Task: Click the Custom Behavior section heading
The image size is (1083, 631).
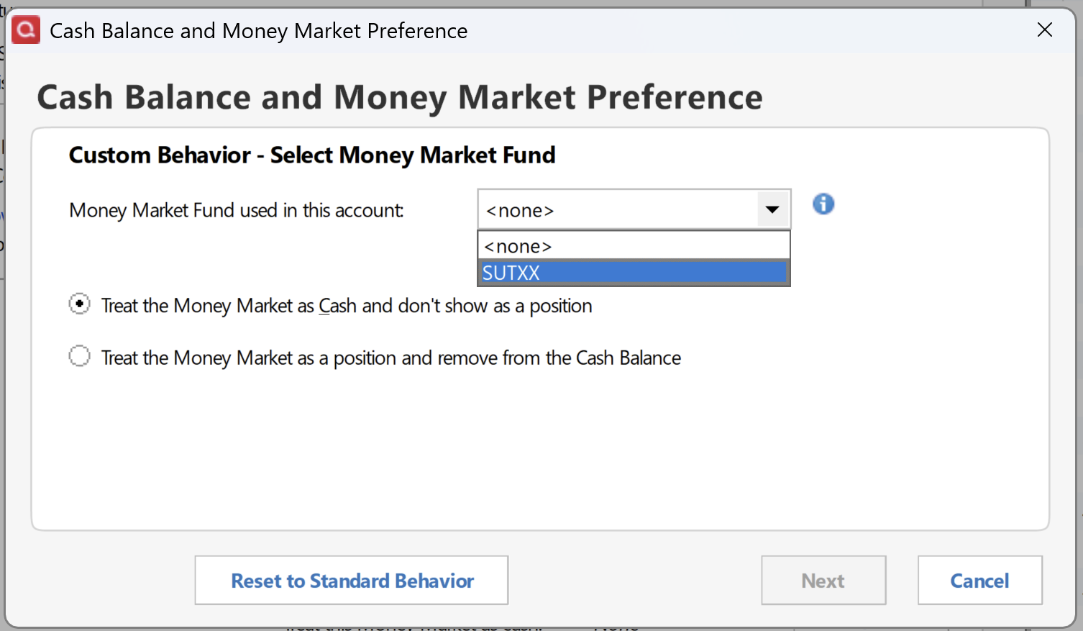Action: [x=312, y=155]
